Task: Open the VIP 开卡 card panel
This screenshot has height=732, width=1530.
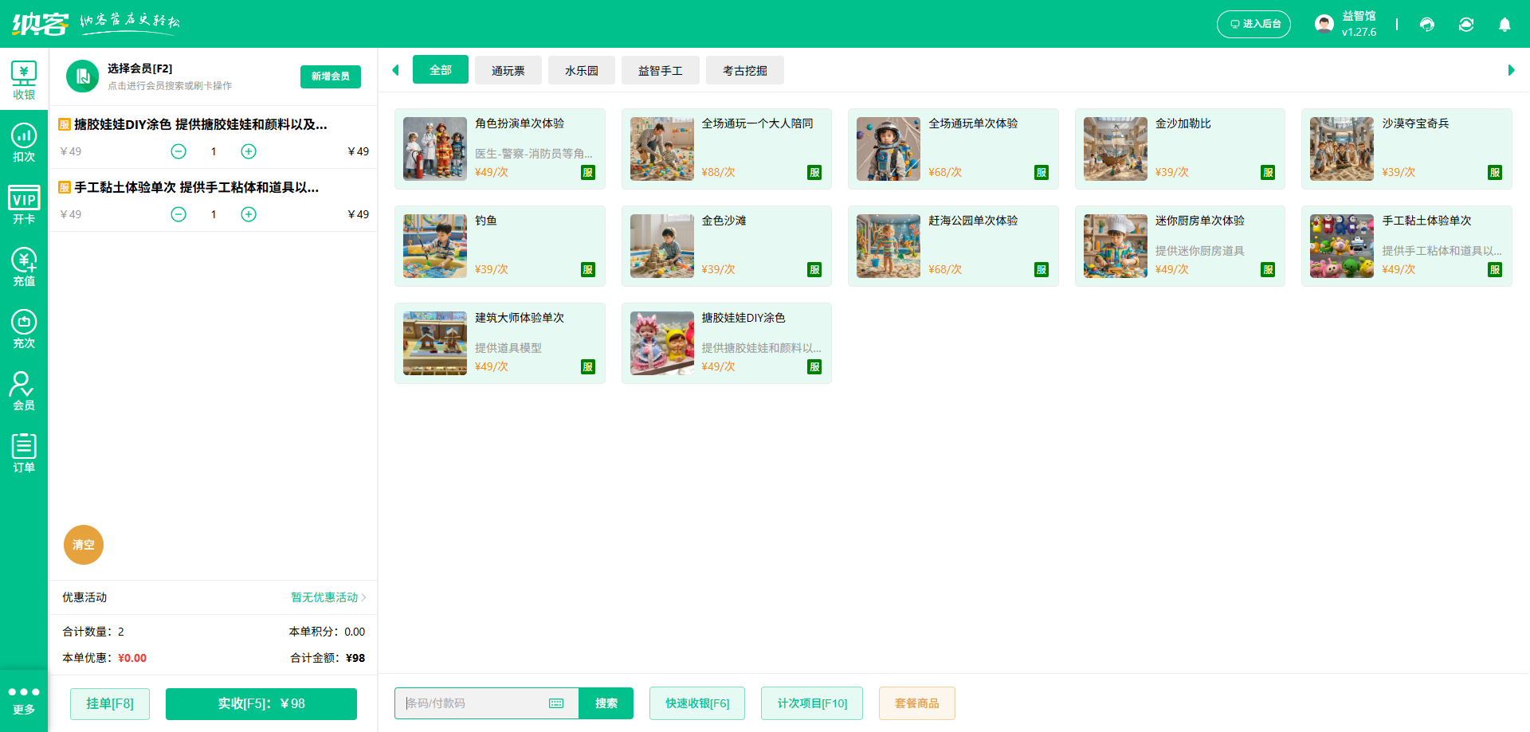Action: tap(24, 206)
